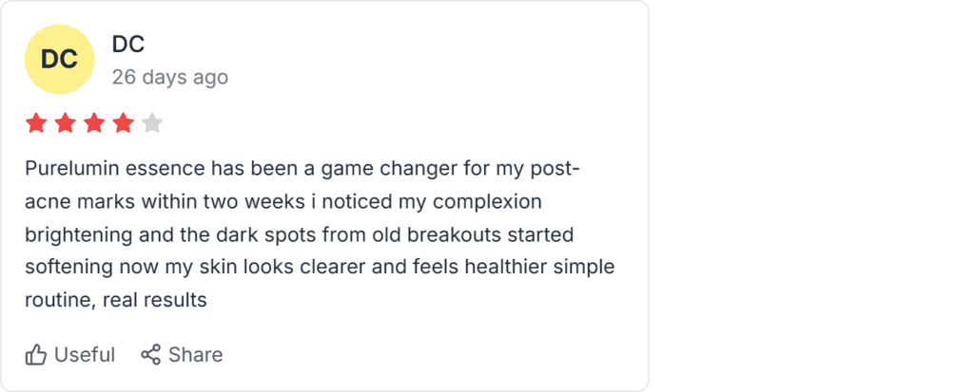Select the second red rating star
The height and width of the screenshot is (392, 974).
coord(66,123)
